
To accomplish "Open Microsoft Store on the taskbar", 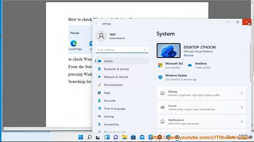I will [133, 137].
